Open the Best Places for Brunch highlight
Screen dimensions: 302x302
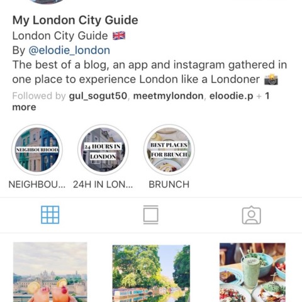pyautogui.click(x=169, y=150)
